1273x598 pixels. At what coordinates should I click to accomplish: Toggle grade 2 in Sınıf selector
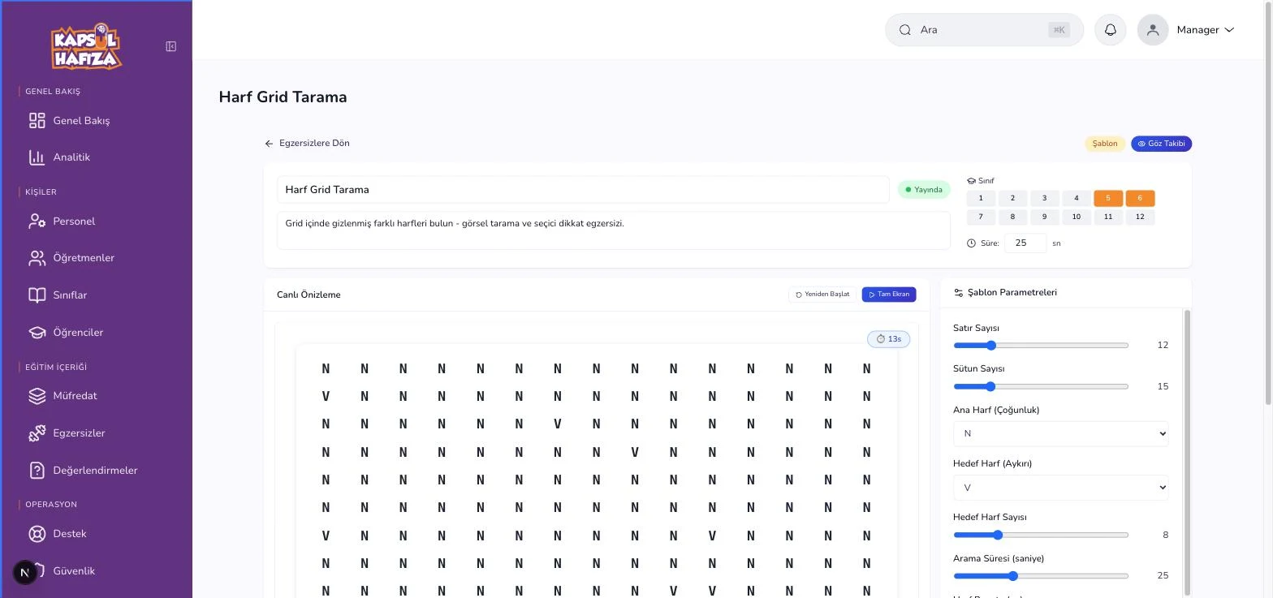point(1012,198)
